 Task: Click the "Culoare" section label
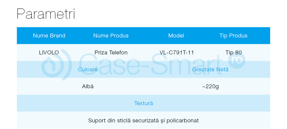tap(88, 69)
